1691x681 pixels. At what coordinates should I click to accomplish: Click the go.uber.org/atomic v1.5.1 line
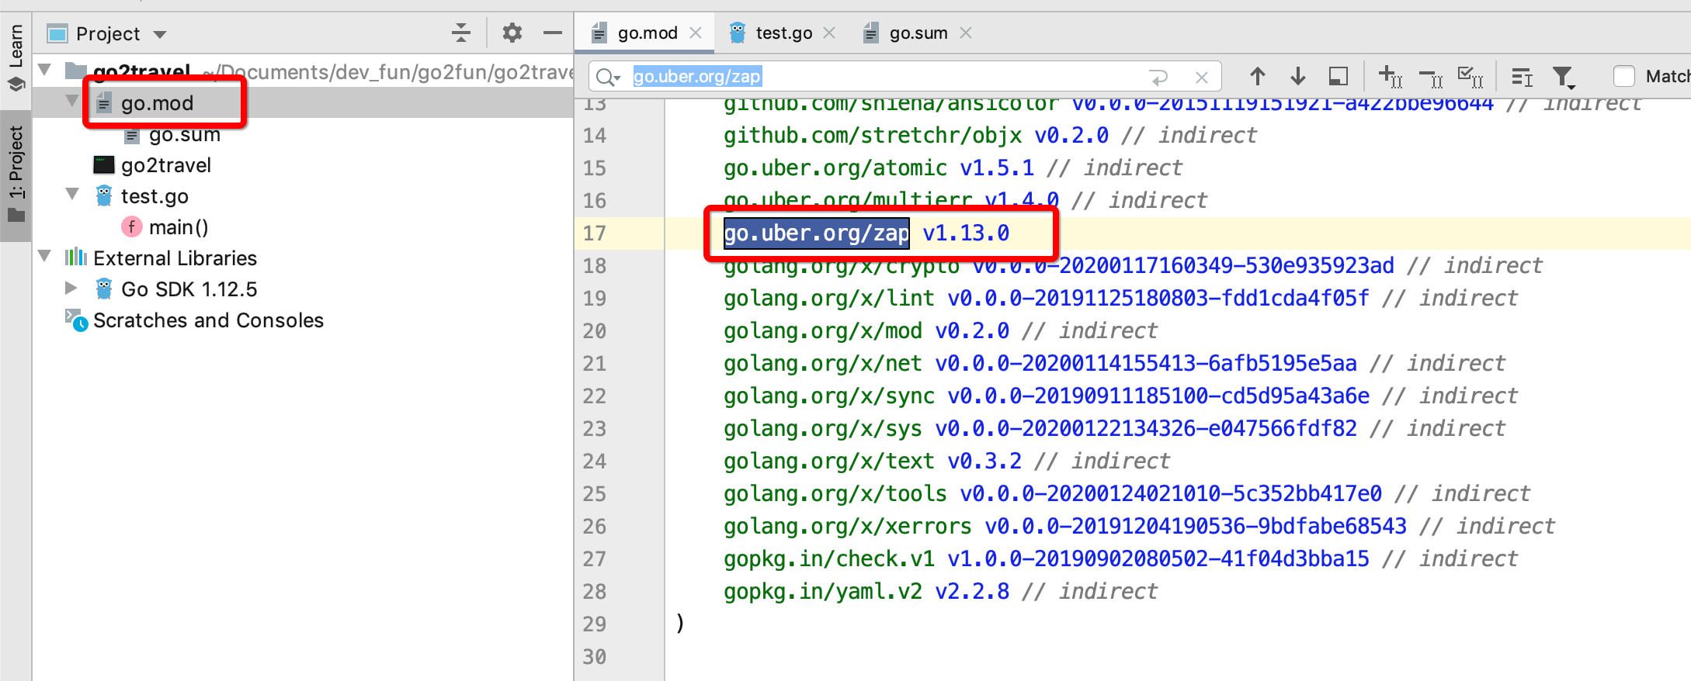pyautogui.click(x=953, y=168)
